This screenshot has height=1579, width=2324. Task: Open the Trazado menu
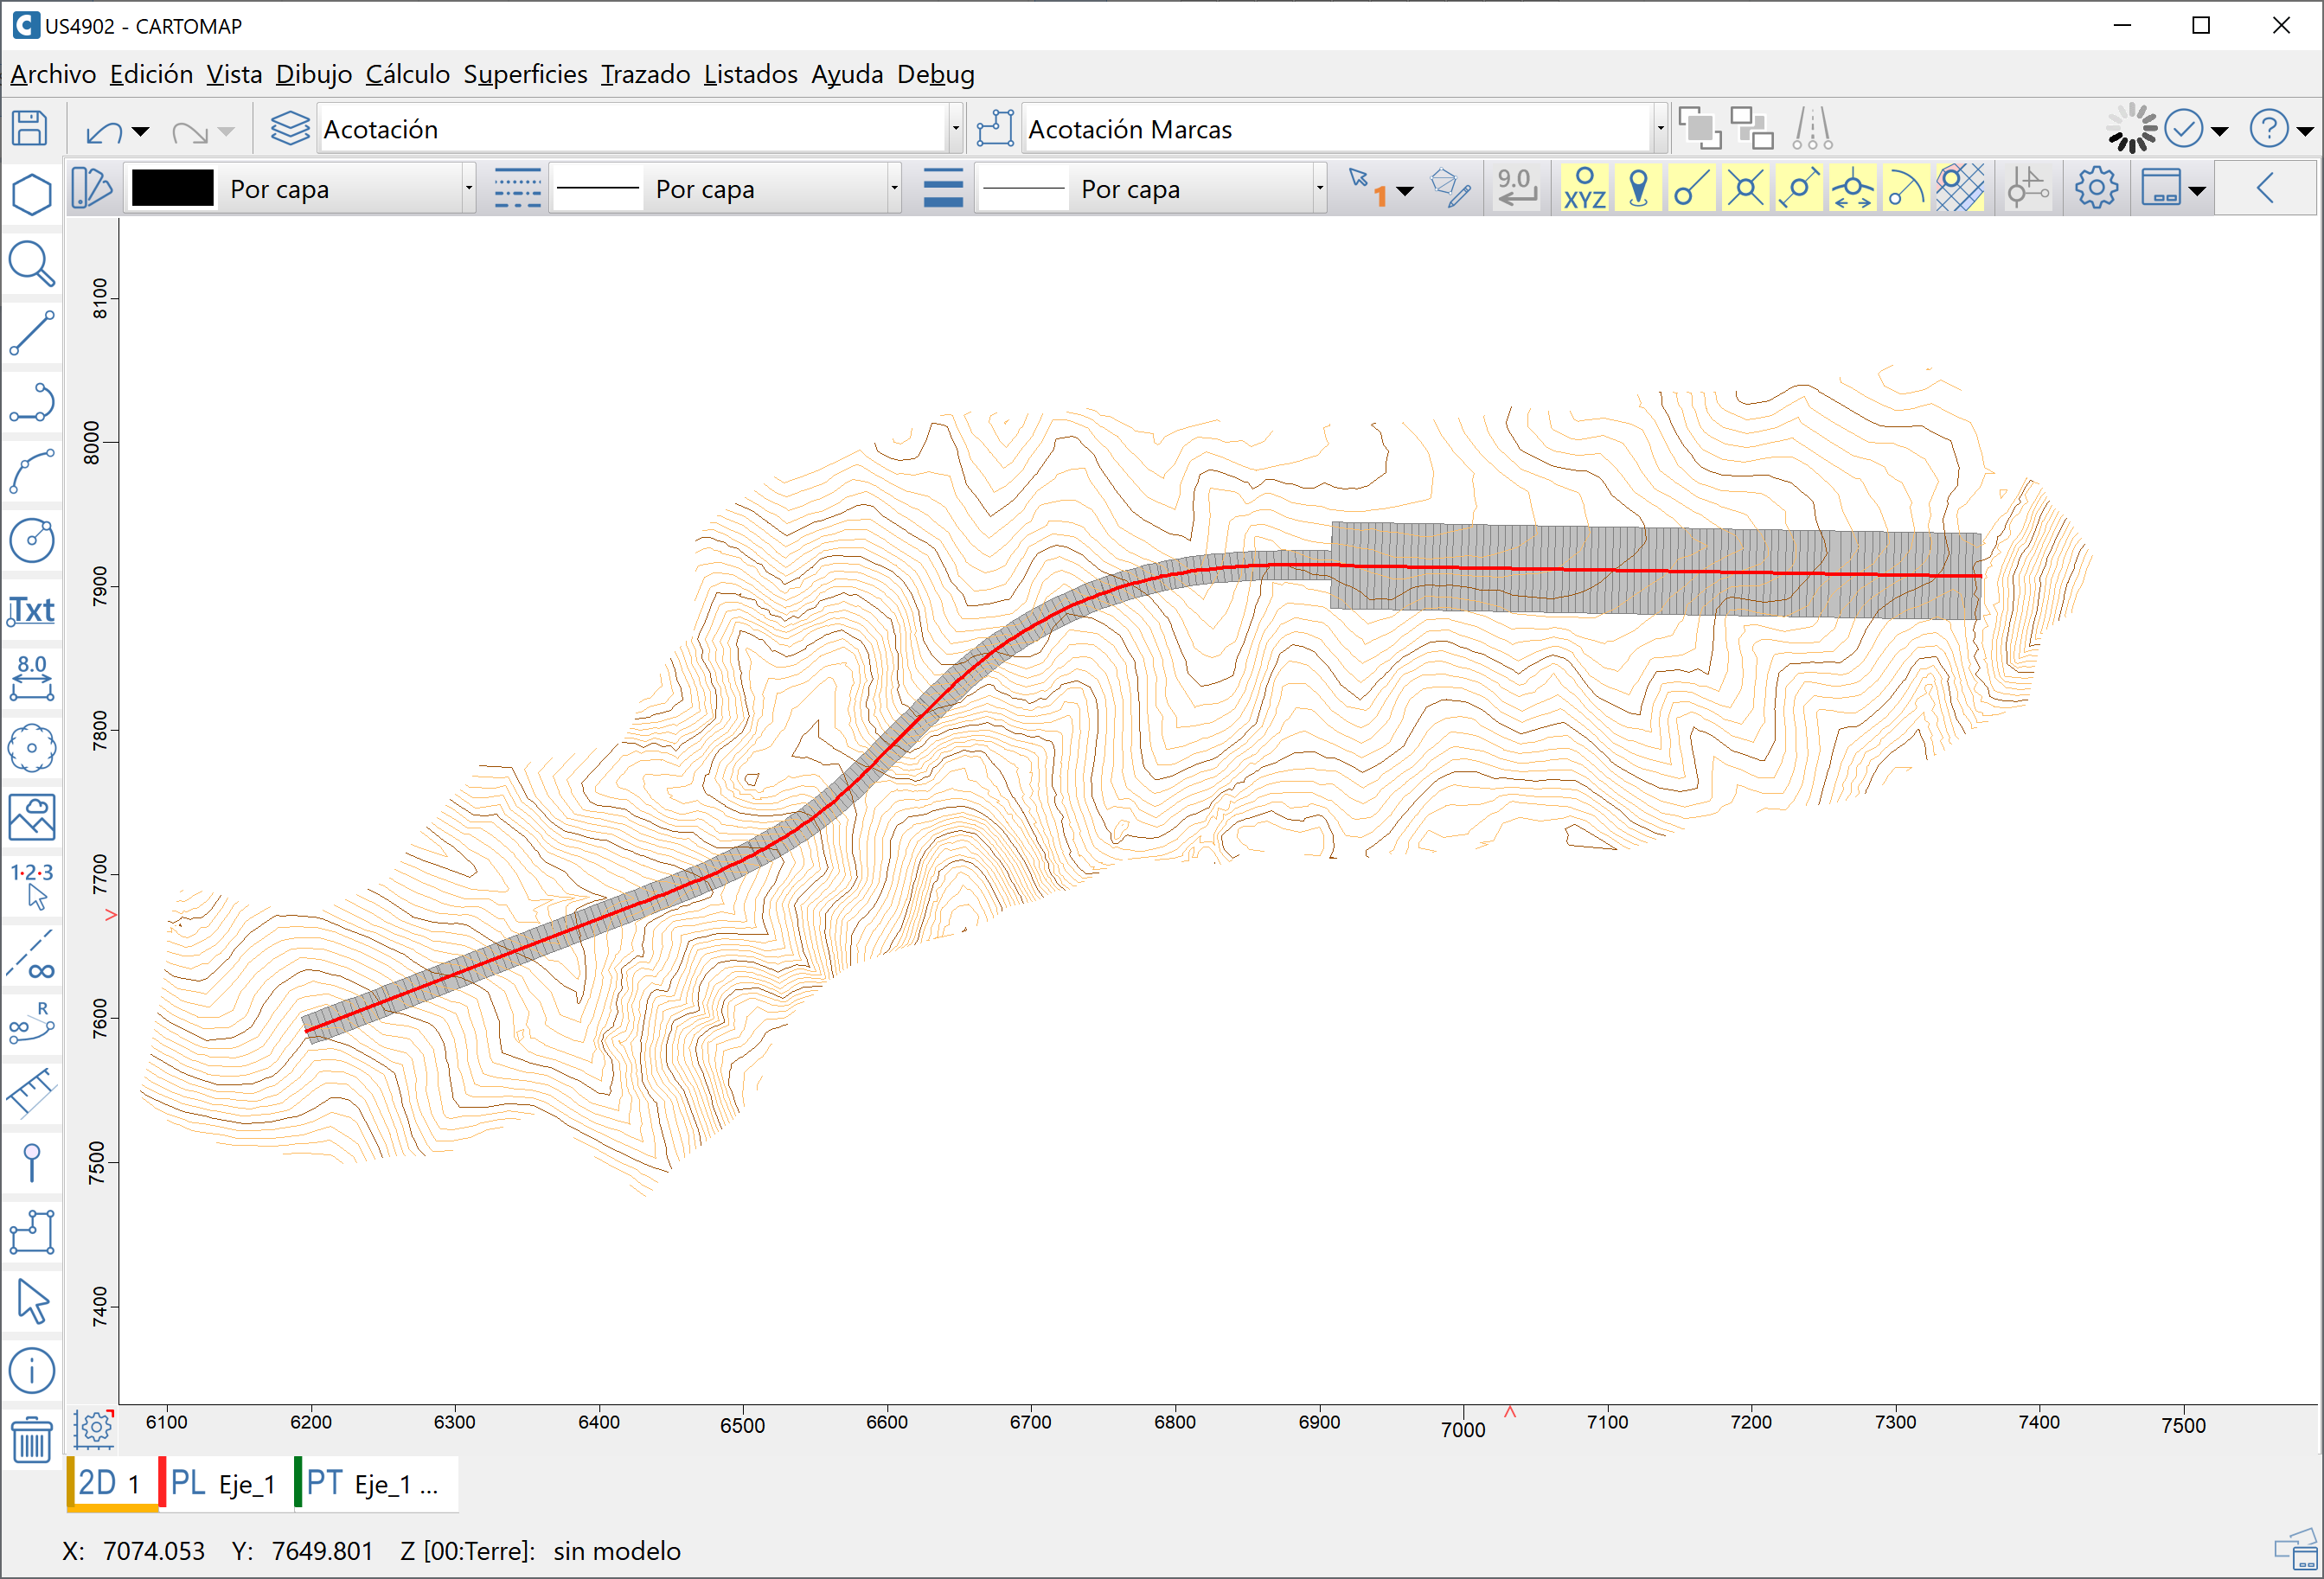645,74
